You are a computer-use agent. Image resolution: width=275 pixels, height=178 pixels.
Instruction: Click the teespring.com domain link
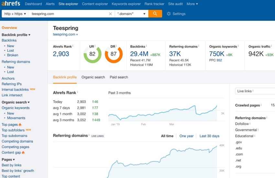(64, 34)
